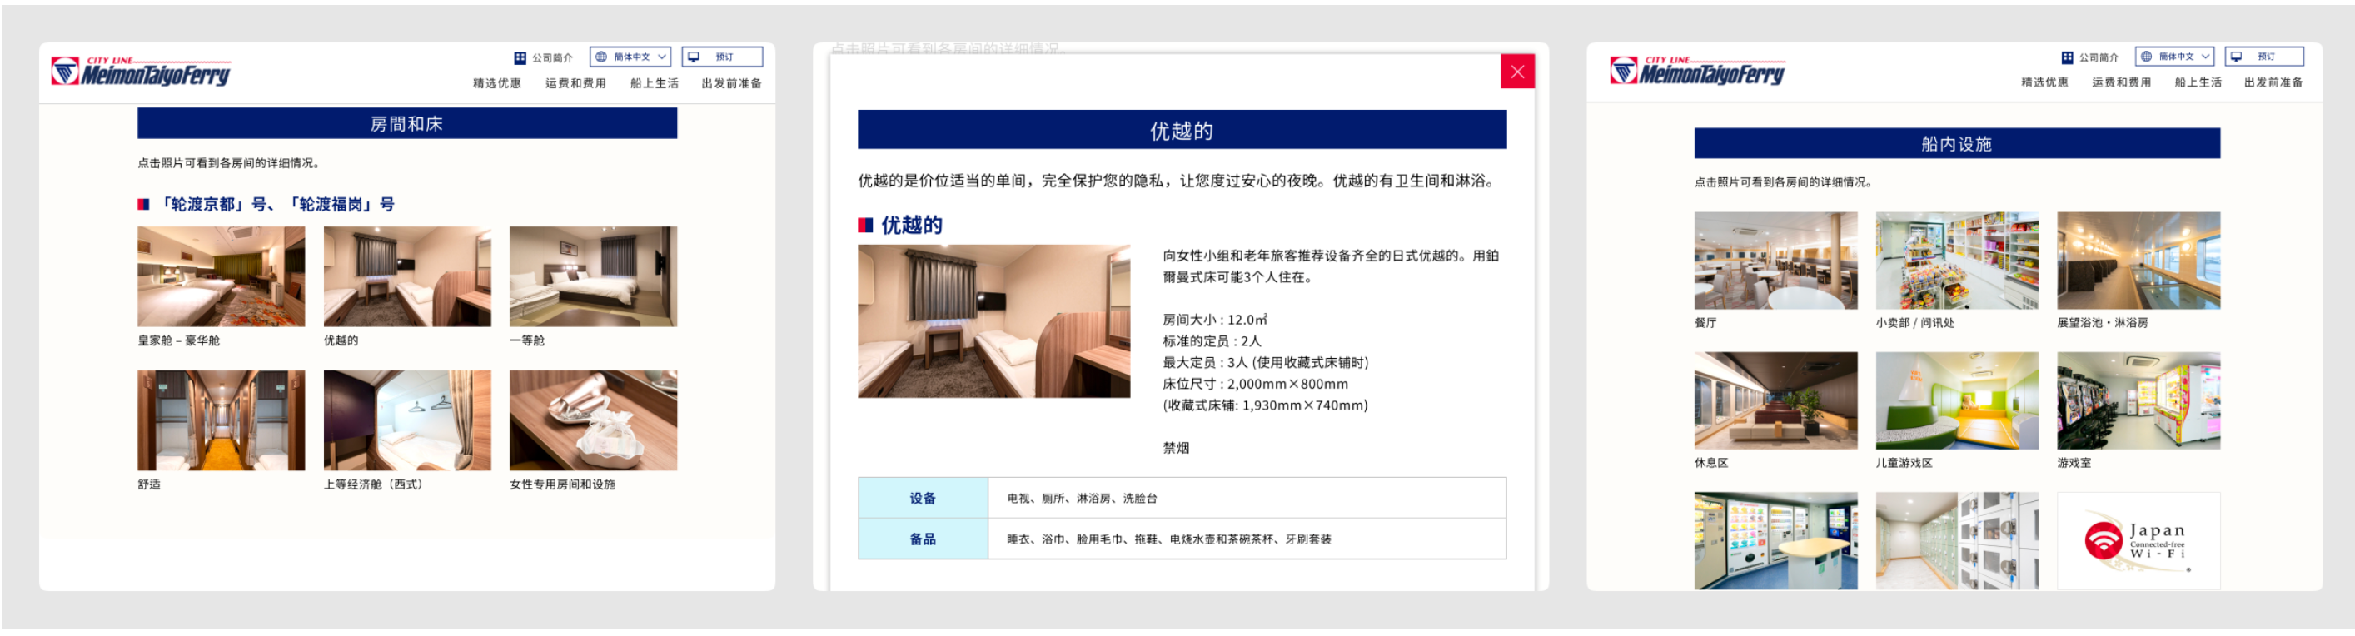This screenshot has height=636, width=2355.
Task: Select the 儿童游戏区 facility image
Action: pyautogui.click(x=1956, y=400)
